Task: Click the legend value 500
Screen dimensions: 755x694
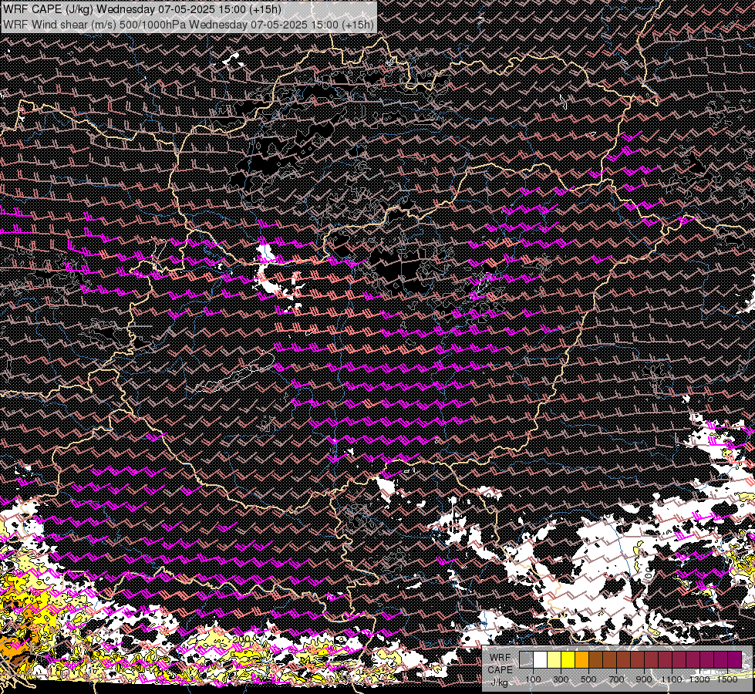Action: [x=588, y=679]
